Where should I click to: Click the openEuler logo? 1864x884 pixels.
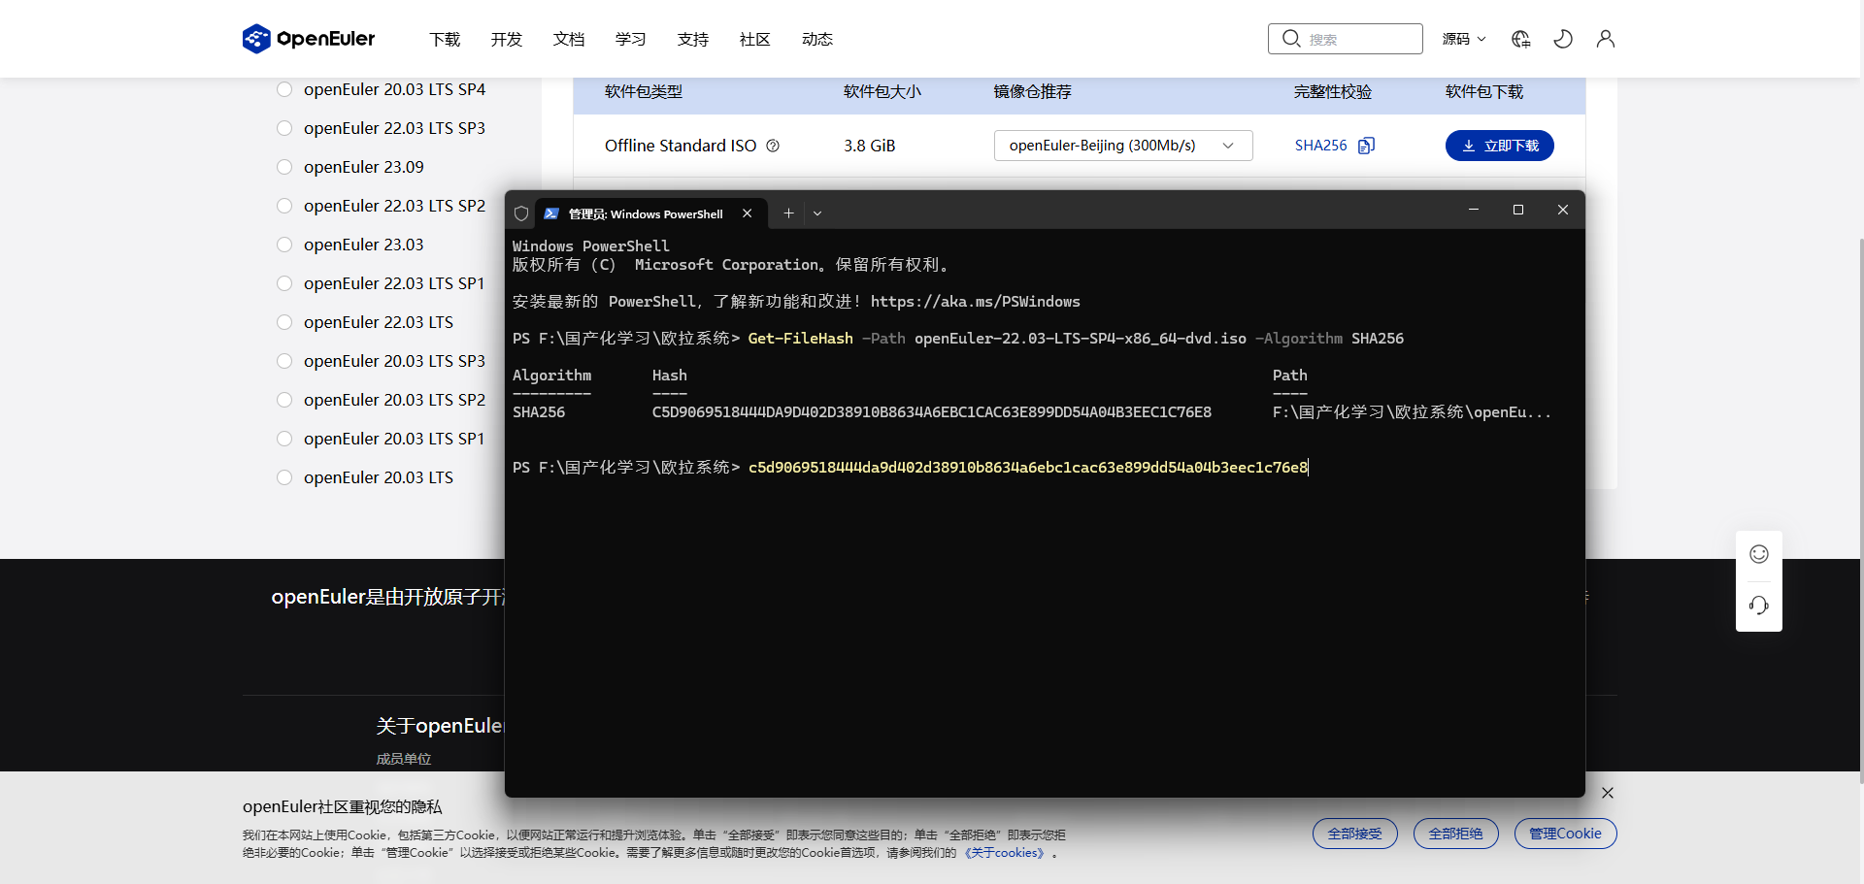pyautogui.click(x=309, y=39)
